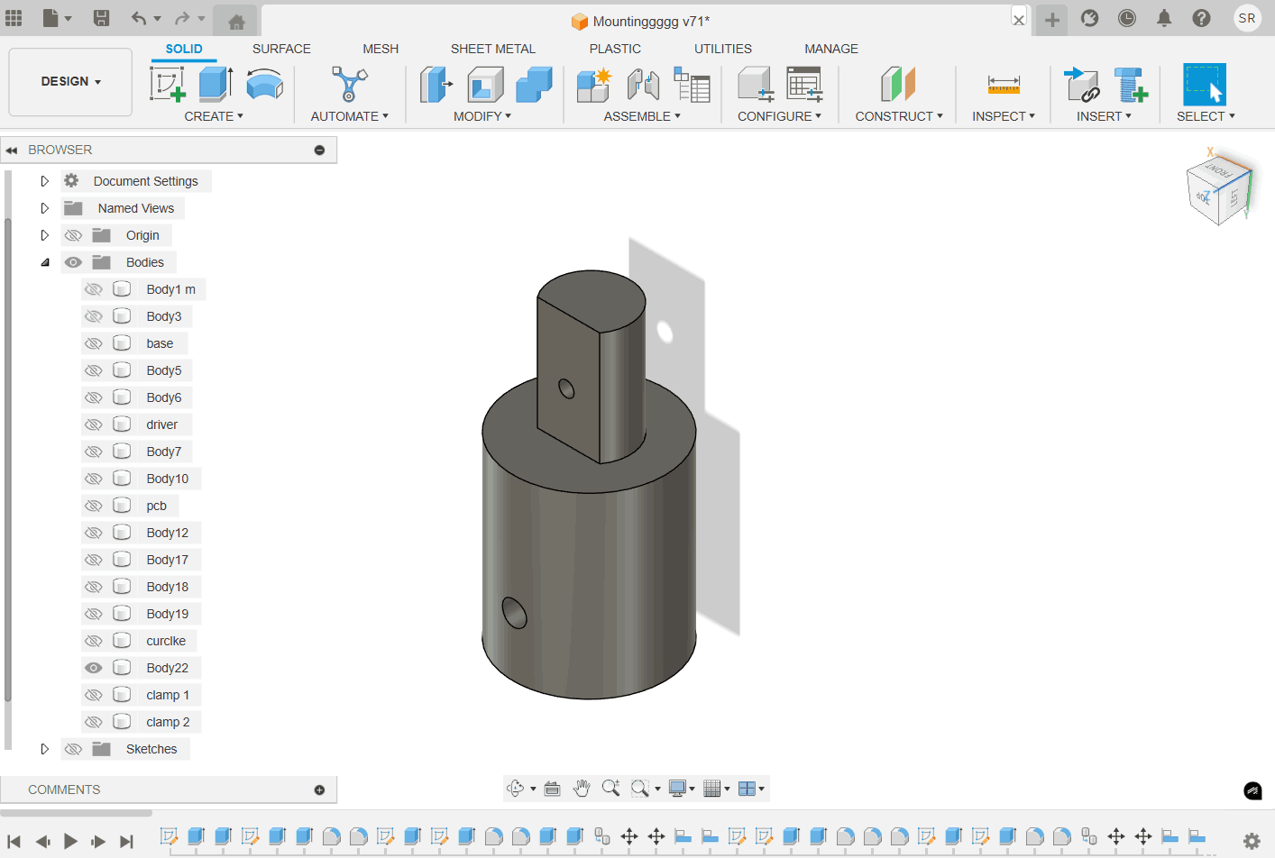Open the MODIFY dropdown menu
Image resolution: width=1275 pixels, height=858 pixels.
482,116
